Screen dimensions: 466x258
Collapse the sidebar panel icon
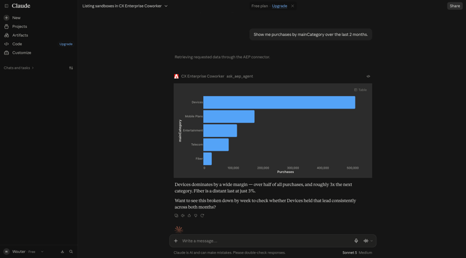(6, 6)
